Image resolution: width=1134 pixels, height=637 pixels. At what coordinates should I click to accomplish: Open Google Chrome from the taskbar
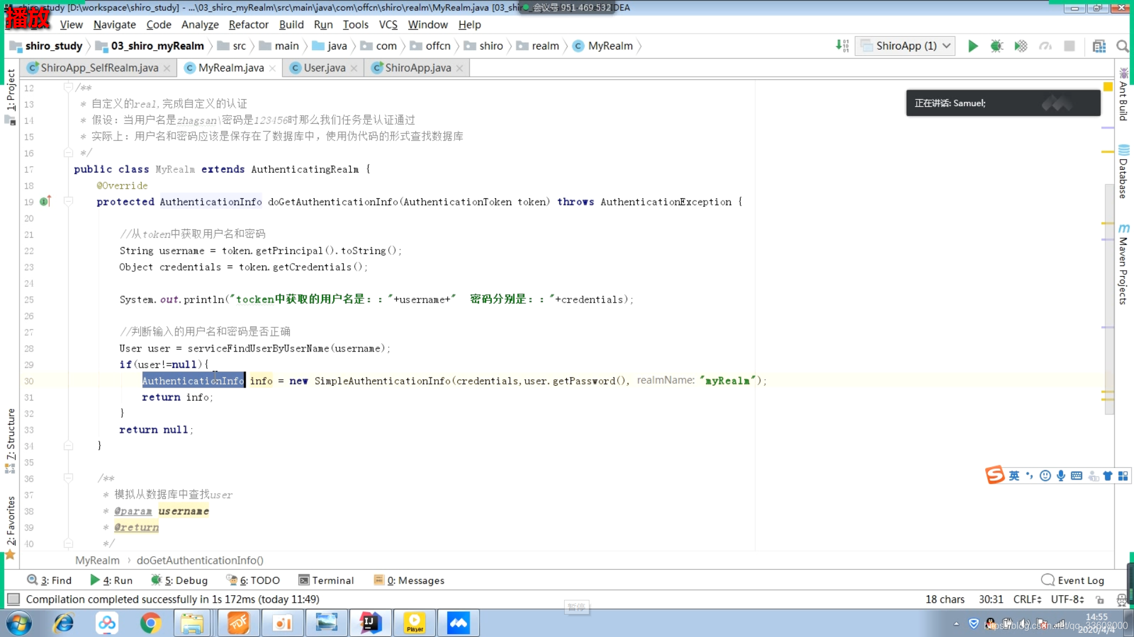click(151, 623)
